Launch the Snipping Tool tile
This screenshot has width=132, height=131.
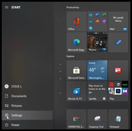(x=97, y=119)
